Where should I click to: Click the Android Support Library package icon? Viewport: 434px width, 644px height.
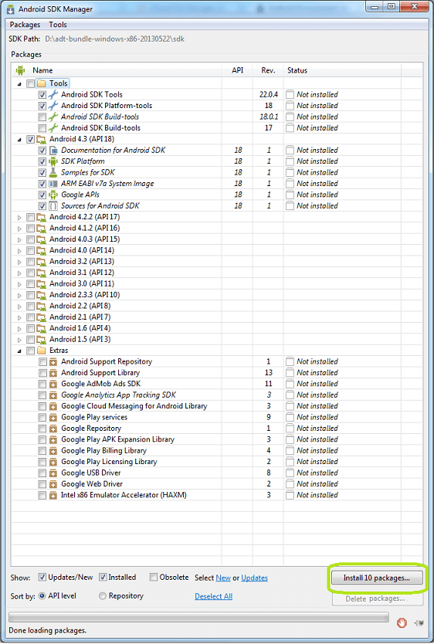tap(53, 373)
